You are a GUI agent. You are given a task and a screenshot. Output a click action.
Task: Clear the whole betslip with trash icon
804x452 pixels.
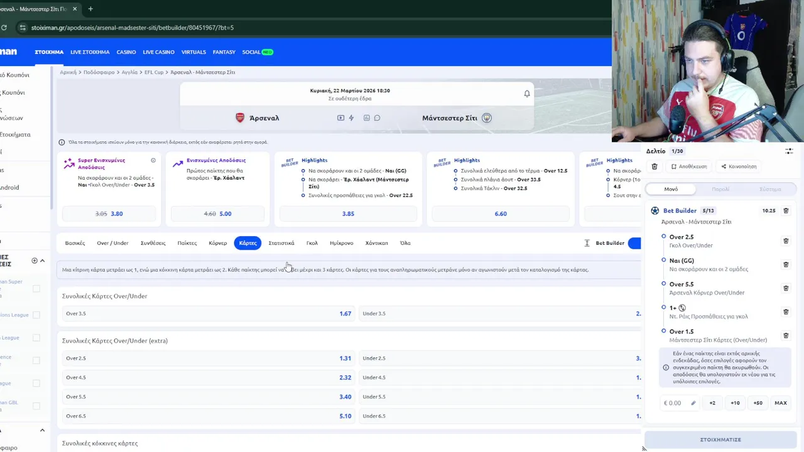pos(655,166)
